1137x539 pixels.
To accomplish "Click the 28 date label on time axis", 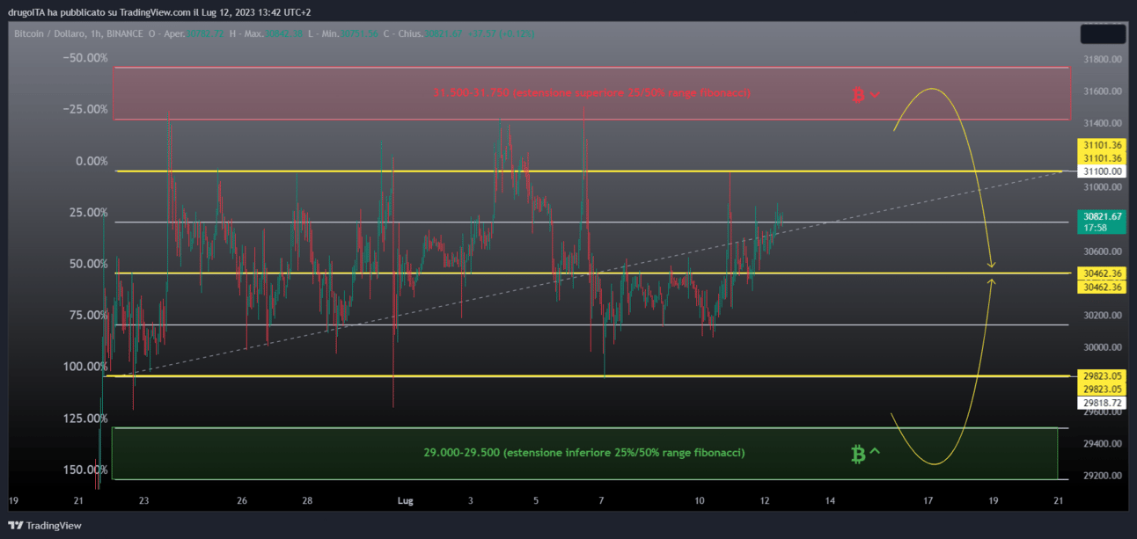I will click(307, 501).
